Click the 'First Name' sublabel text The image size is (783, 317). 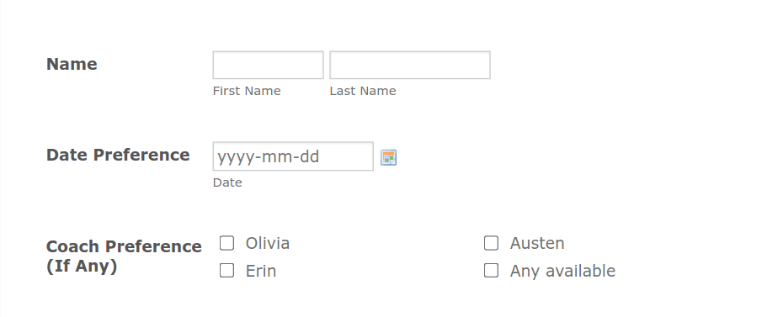click(247, 91)
